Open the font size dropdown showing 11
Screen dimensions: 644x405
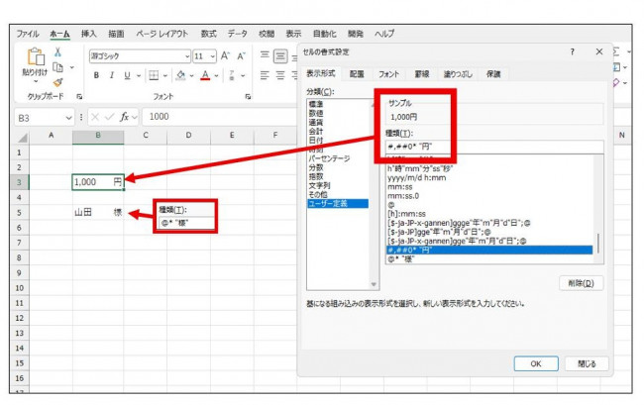[211, 56]
